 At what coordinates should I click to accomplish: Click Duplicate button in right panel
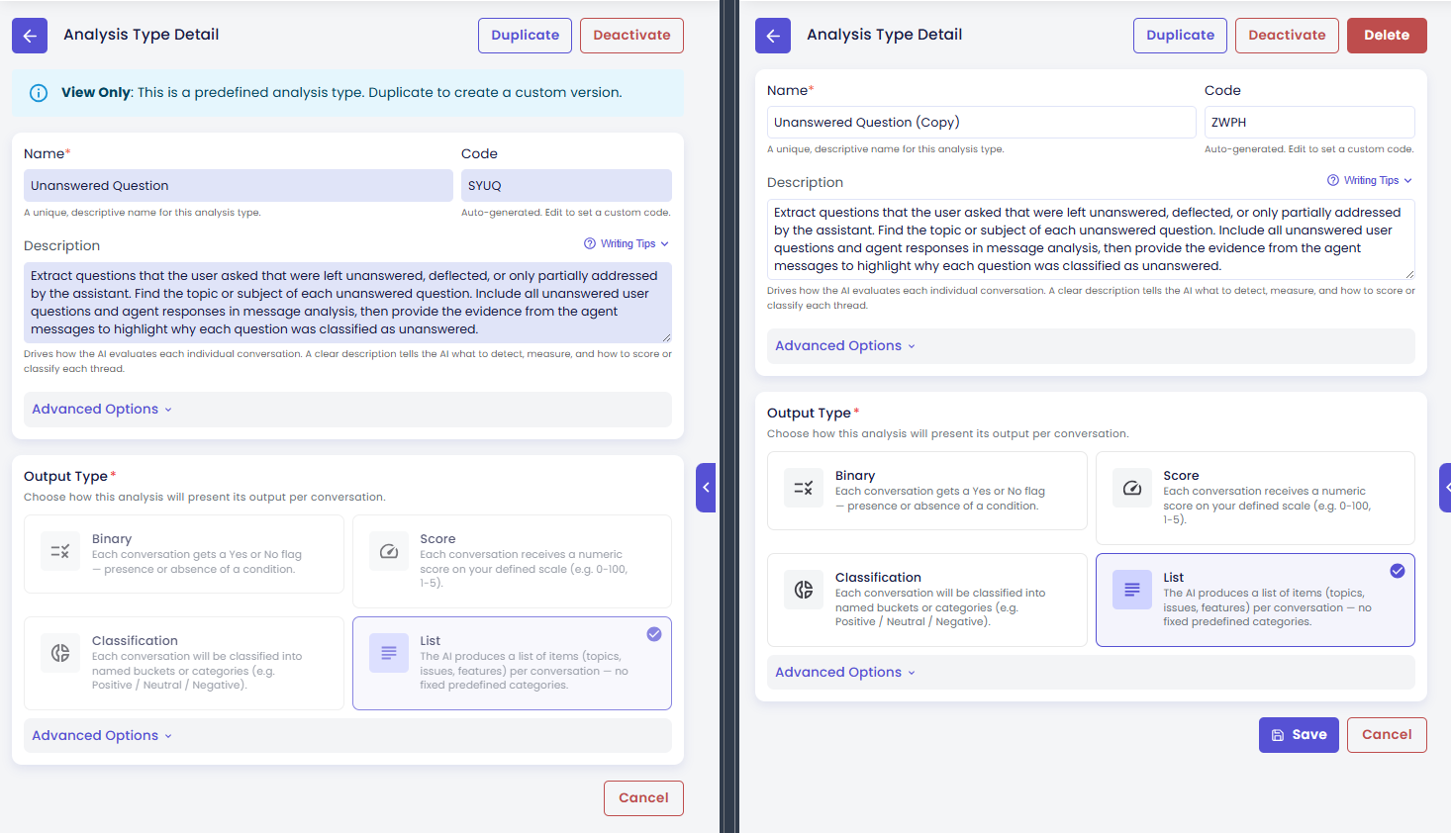(1180, 36)
